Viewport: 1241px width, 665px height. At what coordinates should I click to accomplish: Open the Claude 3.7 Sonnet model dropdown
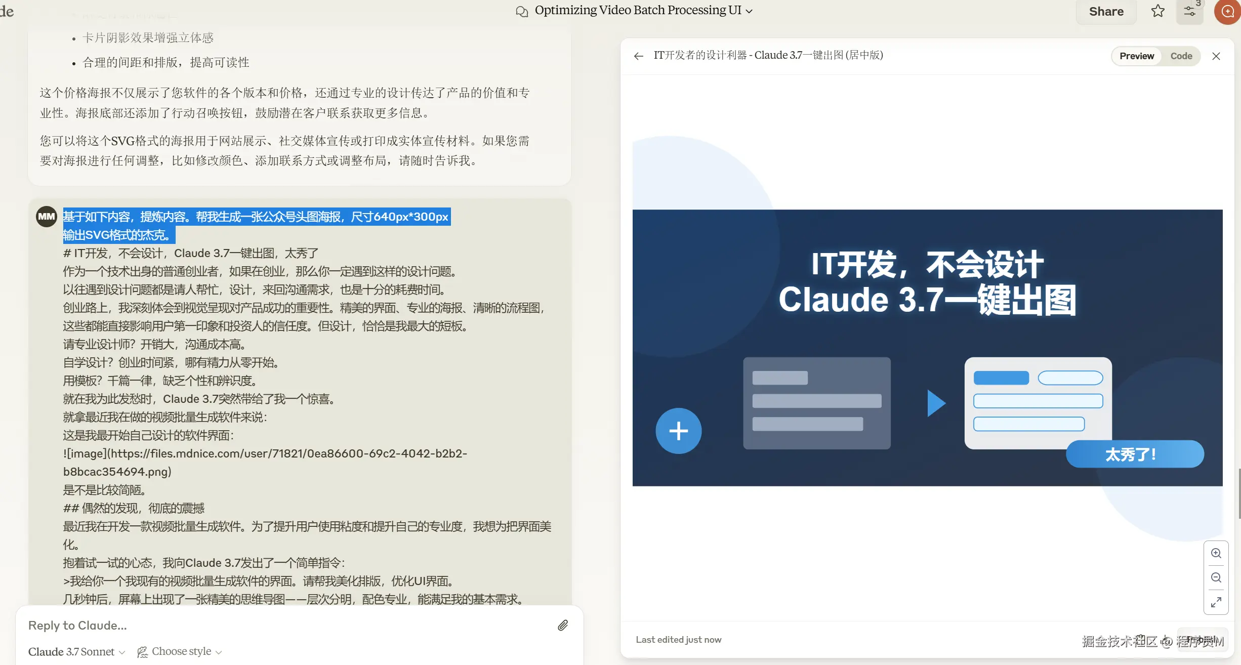(76, 651)
